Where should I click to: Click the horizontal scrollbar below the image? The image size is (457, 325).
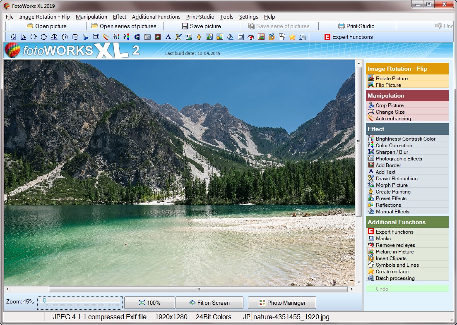click(x=199, y=289)
